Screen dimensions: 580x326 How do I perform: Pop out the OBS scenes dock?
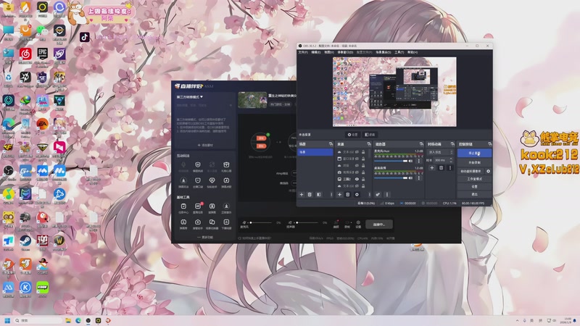click(331, 143)
